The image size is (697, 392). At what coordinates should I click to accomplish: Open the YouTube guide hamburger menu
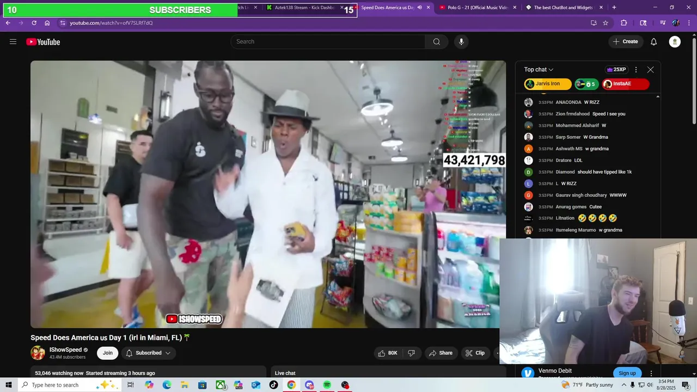(x=13, y=42)
